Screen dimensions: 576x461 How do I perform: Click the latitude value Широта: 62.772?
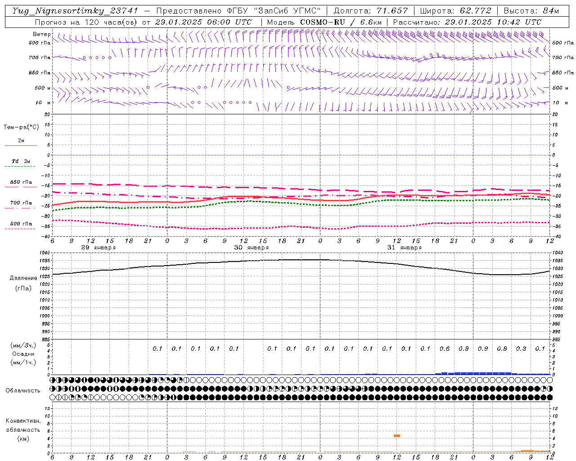(455, 11)
